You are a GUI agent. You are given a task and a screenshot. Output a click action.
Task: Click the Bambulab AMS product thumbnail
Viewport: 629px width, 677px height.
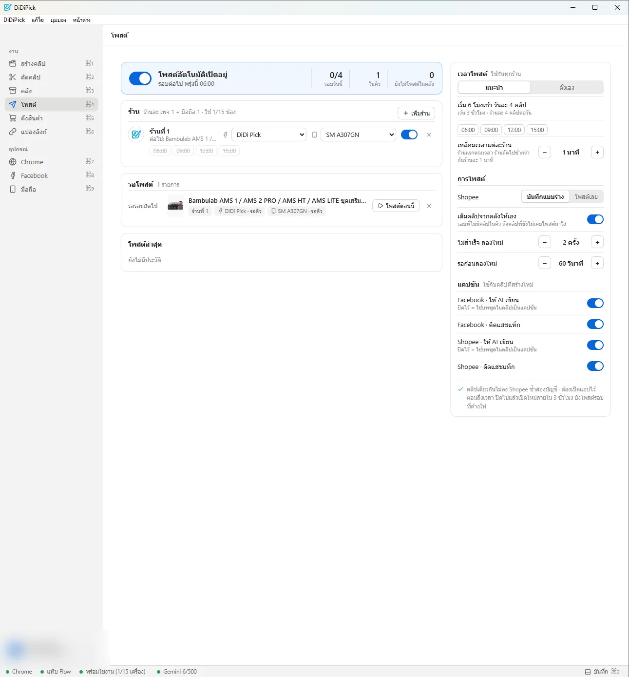tap(175, 206)
